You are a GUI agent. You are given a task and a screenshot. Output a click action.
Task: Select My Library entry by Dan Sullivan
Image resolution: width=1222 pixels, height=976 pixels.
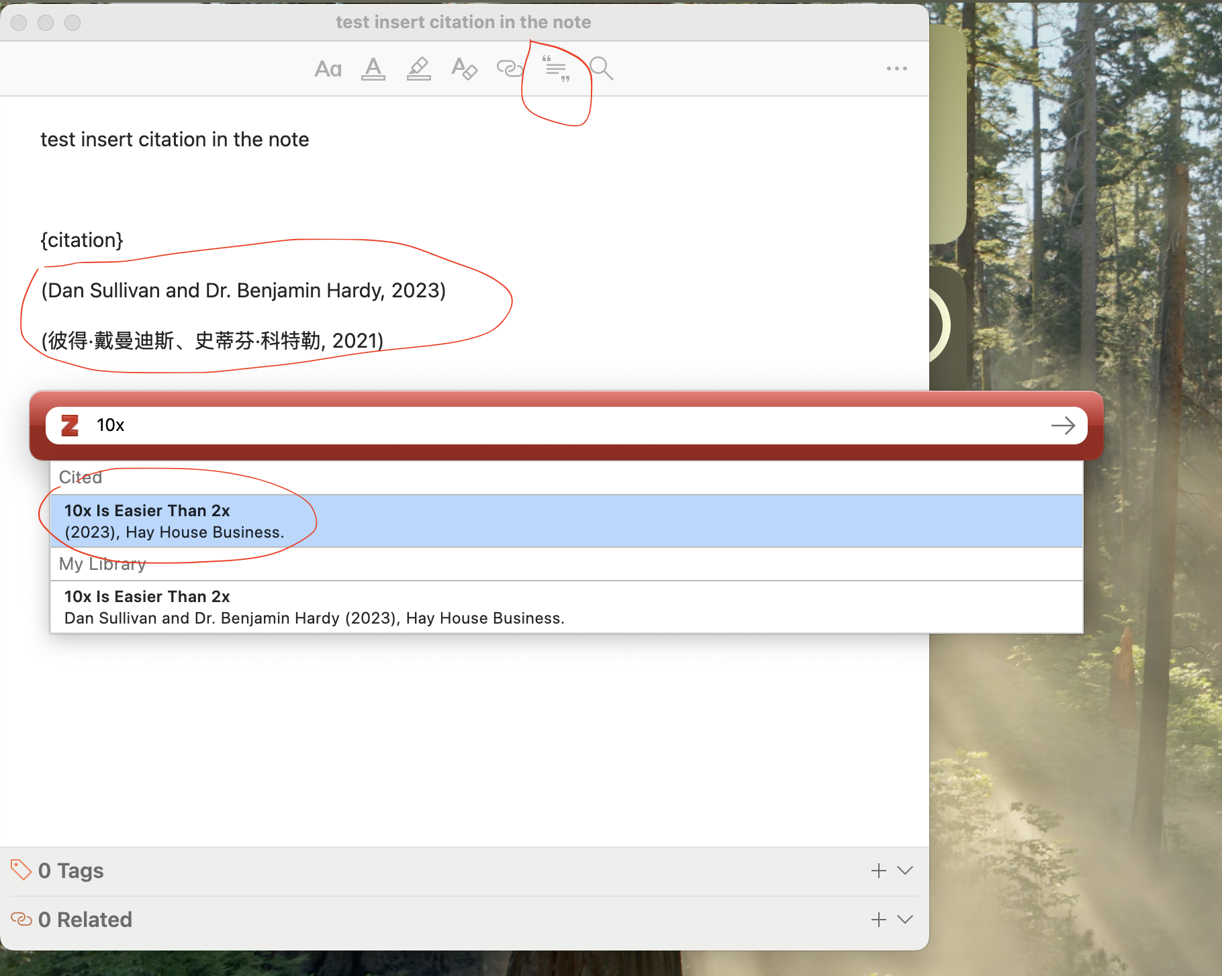pos(567,607)
